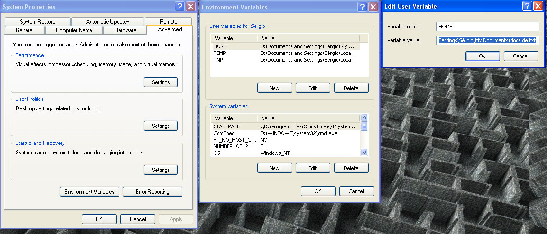Click the Environment Variables button
The height and width of the screenshot is (234, 547).
point(89,192)
